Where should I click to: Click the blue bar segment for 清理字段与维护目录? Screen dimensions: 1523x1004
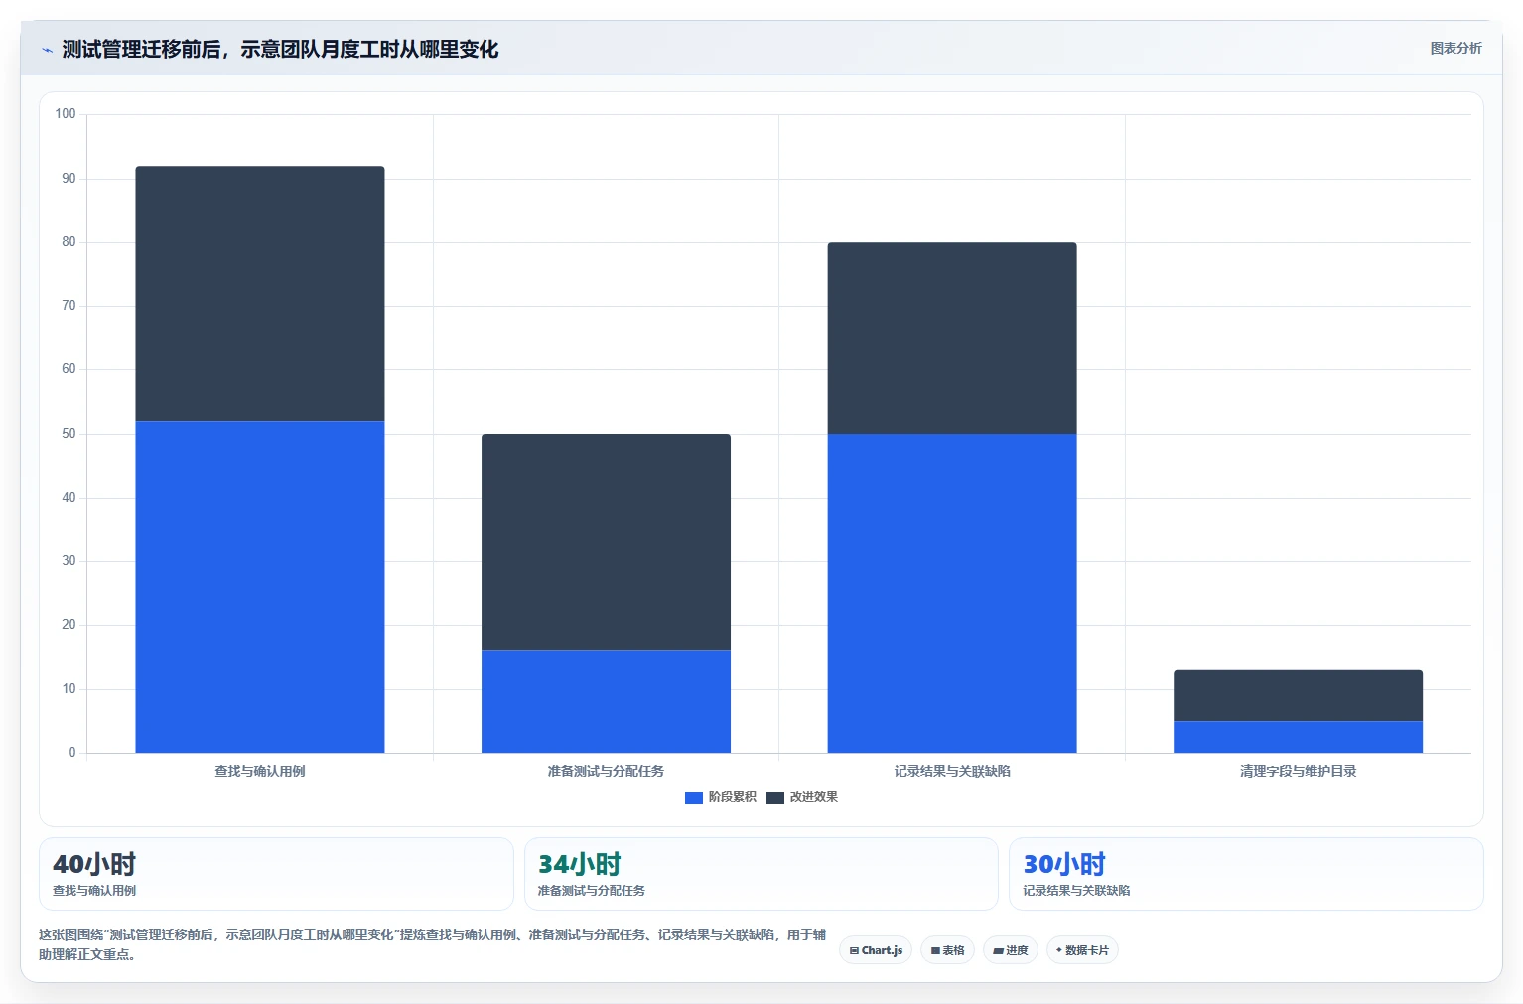(x=1298, y=737)
